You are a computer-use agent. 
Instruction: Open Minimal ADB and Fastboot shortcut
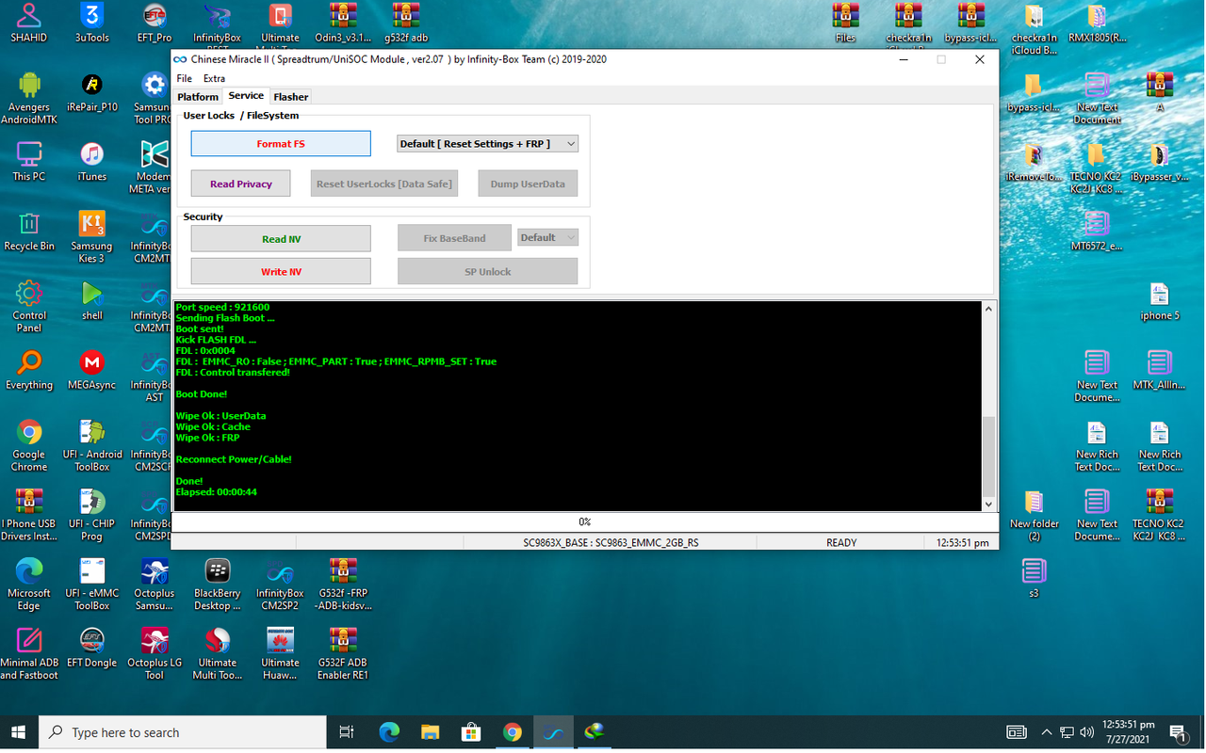(x=29, y=654)
